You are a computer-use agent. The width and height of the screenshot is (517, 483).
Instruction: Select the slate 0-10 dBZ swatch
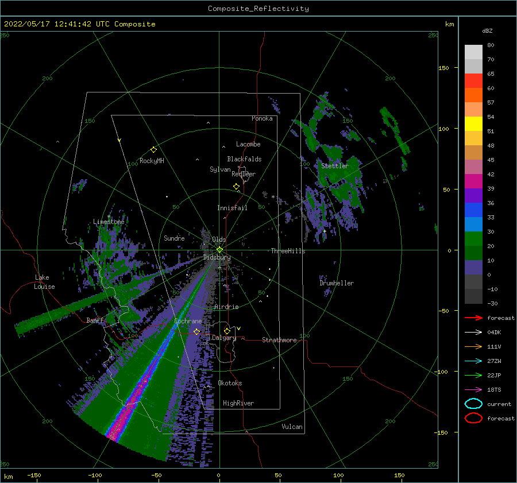473,268
